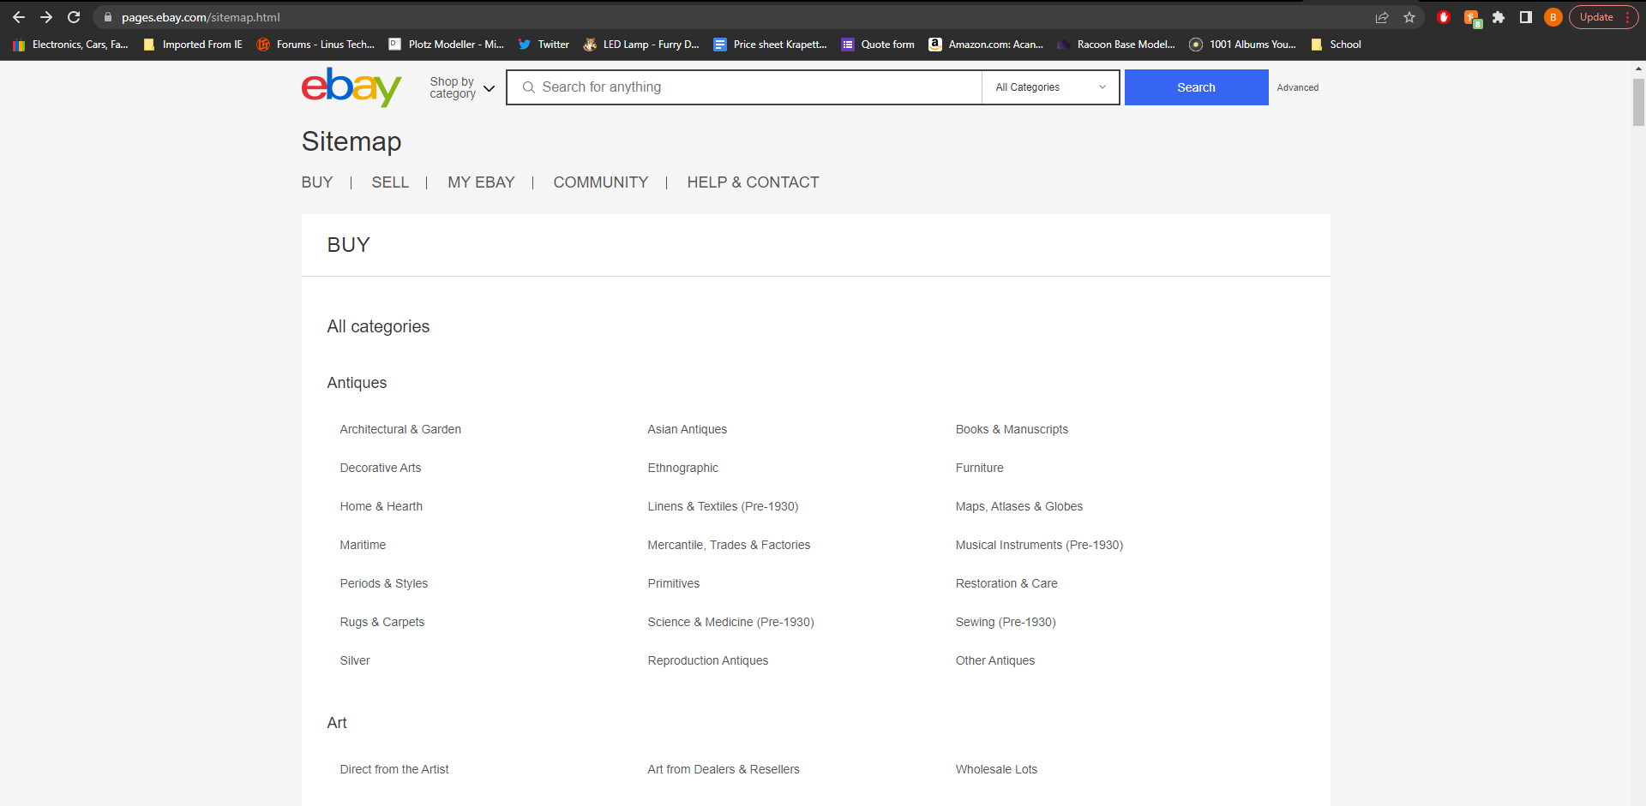
Task: Open the All Categories dropdown
Action: click(1050, 87)
